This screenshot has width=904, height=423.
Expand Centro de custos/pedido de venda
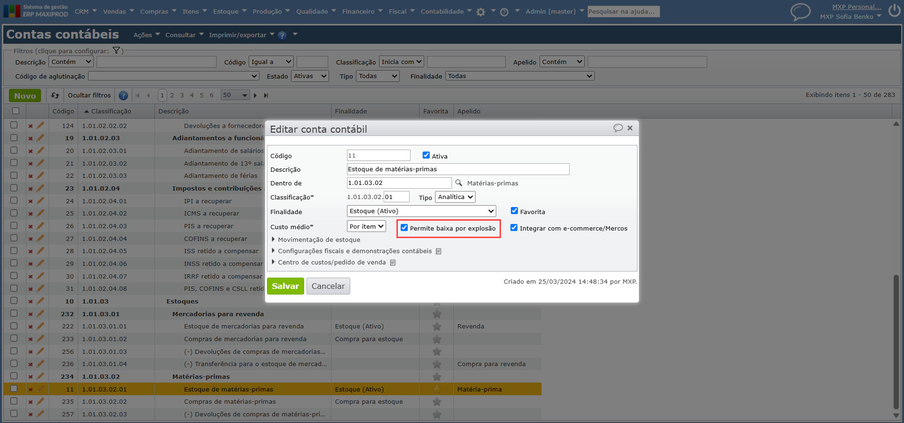(x=329, y=262)
